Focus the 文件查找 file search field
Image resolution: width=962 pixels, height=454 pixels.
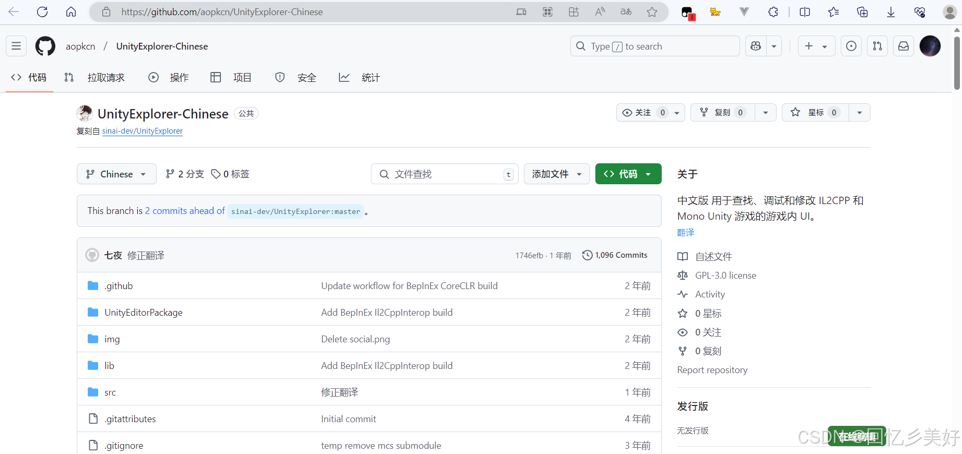point(444,174)
